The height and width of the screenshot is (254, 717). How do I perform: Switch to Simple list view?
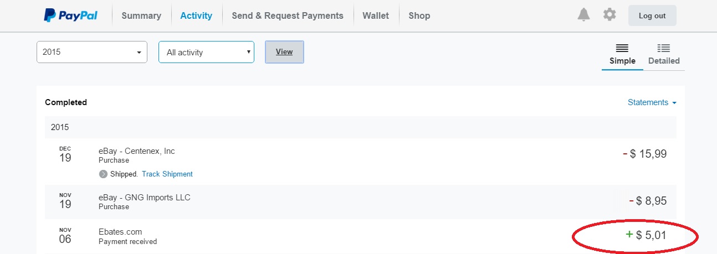point(622,55)
